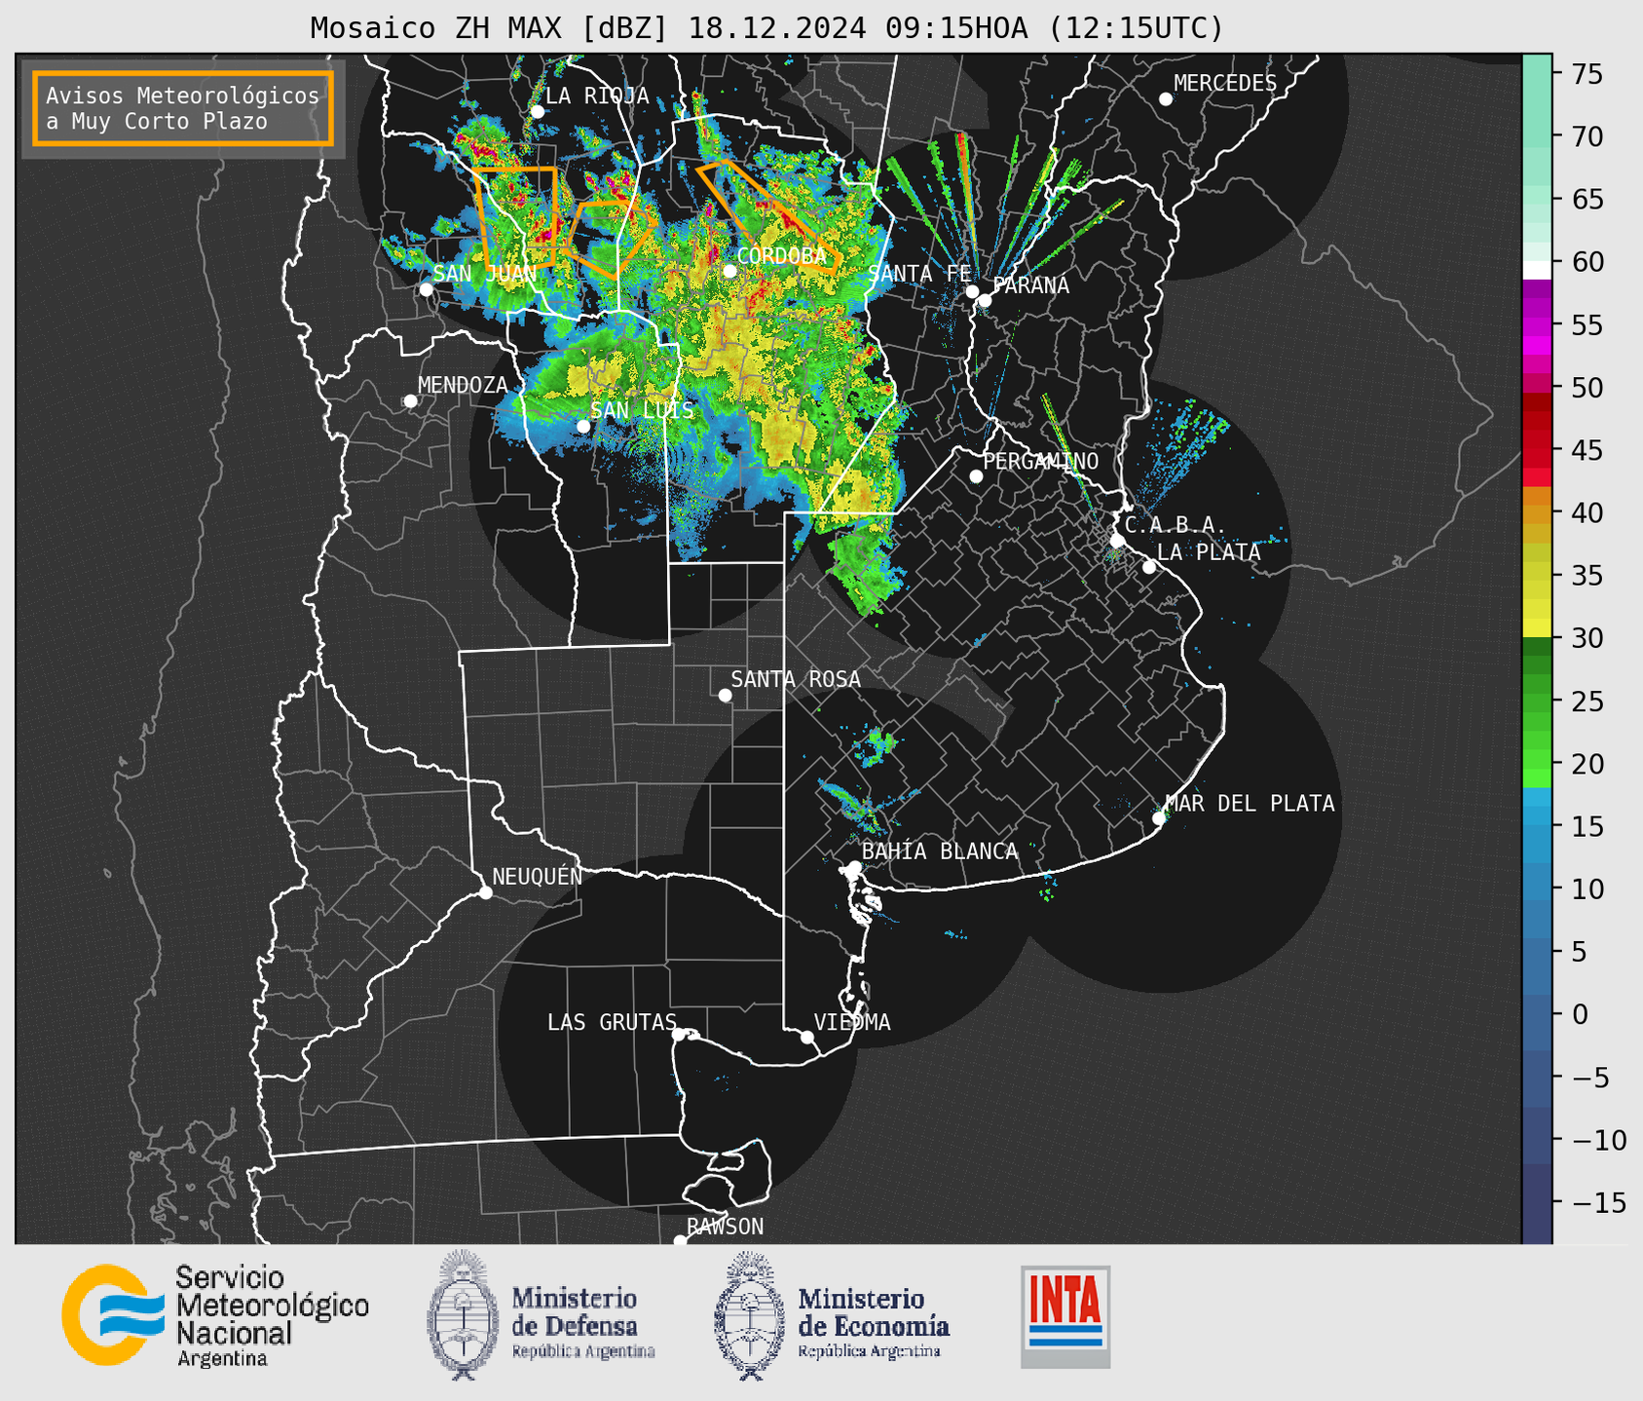Click the Neuquén city marker
1643x1401 pixels.
tap(486, 891)
